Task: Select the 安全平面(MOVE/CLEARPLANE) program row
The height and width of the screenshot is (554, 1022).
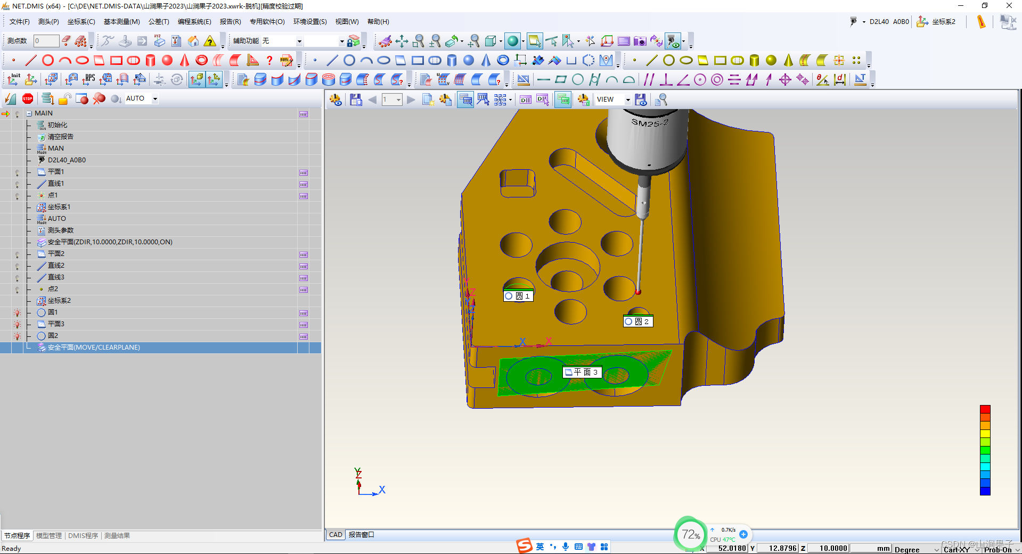Action: tap(160, 348)
